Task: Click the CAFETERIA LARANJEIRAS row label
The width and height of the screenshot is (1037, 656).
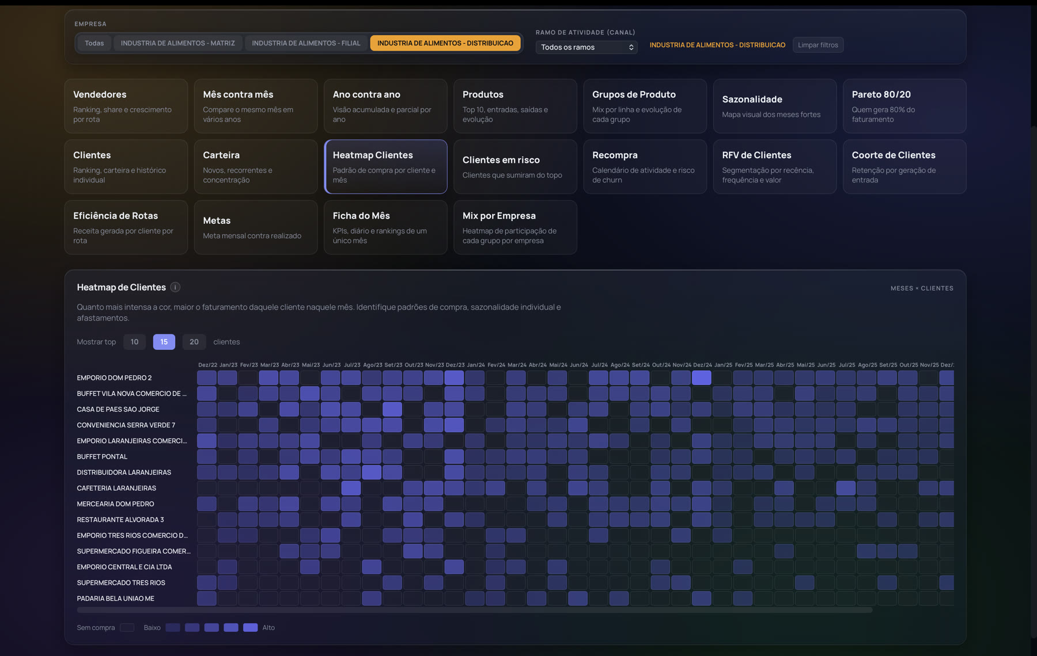Action: tap(116, 489)
